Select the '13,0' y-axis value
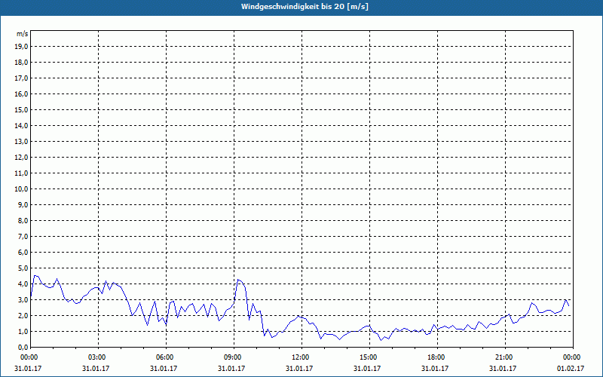This screenshot has height=377, width=603. coord(21,141)
